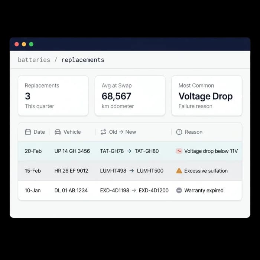Image resolution: width=260 pixels, height=260 pixels.
Task: Click new battery EXD-4D1200
Action: pyautogui.click(x=154, y=190)
